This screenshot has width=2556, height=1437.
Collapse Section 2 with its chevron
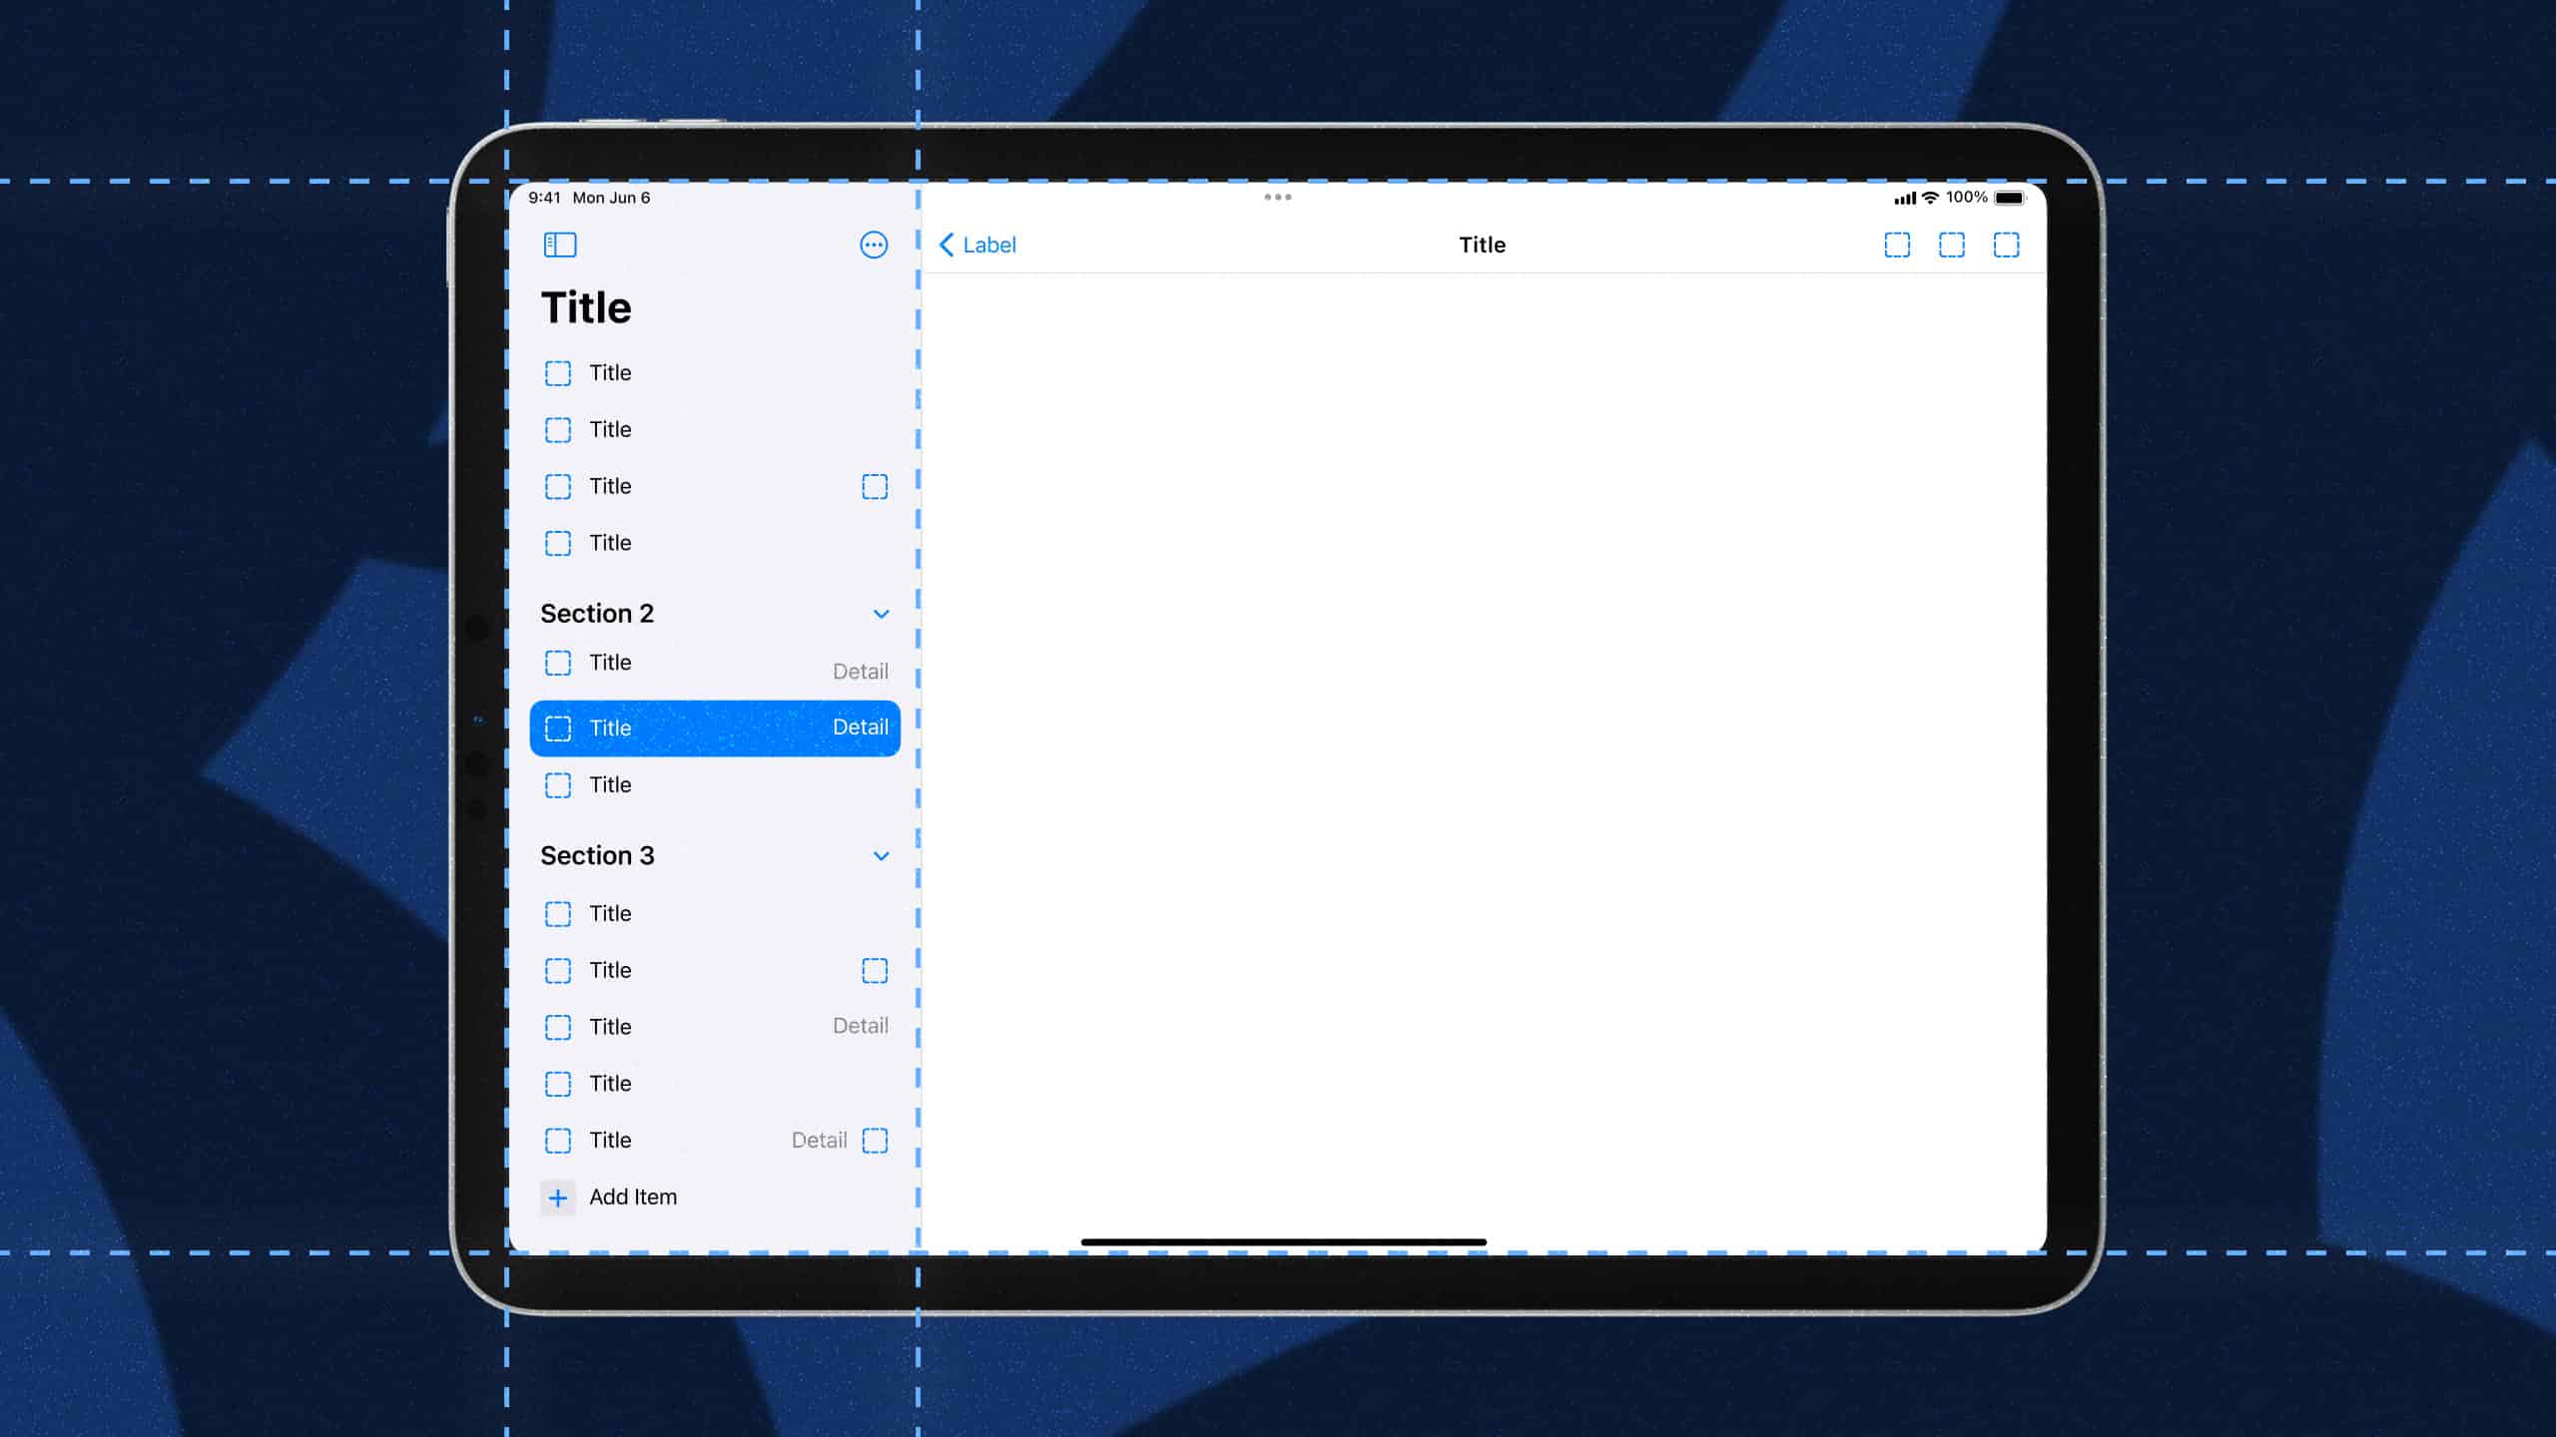881,614
